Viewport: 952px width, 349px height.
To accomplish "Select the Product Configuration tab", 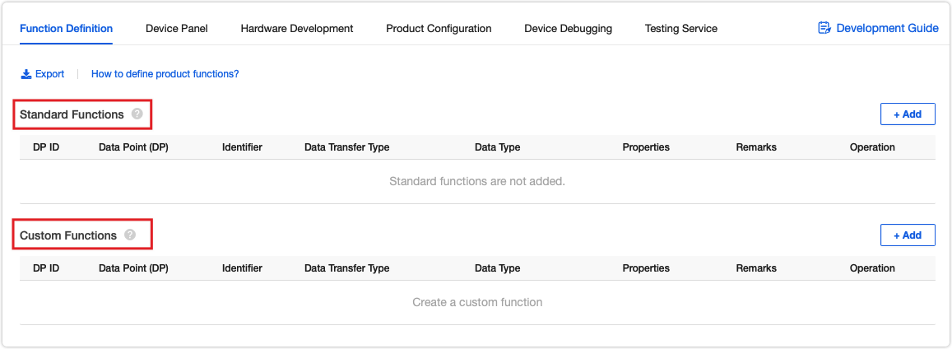I will [439, 29].
